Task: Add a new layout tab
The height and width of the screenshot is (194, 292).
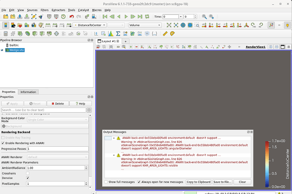Action: point(126,41)
